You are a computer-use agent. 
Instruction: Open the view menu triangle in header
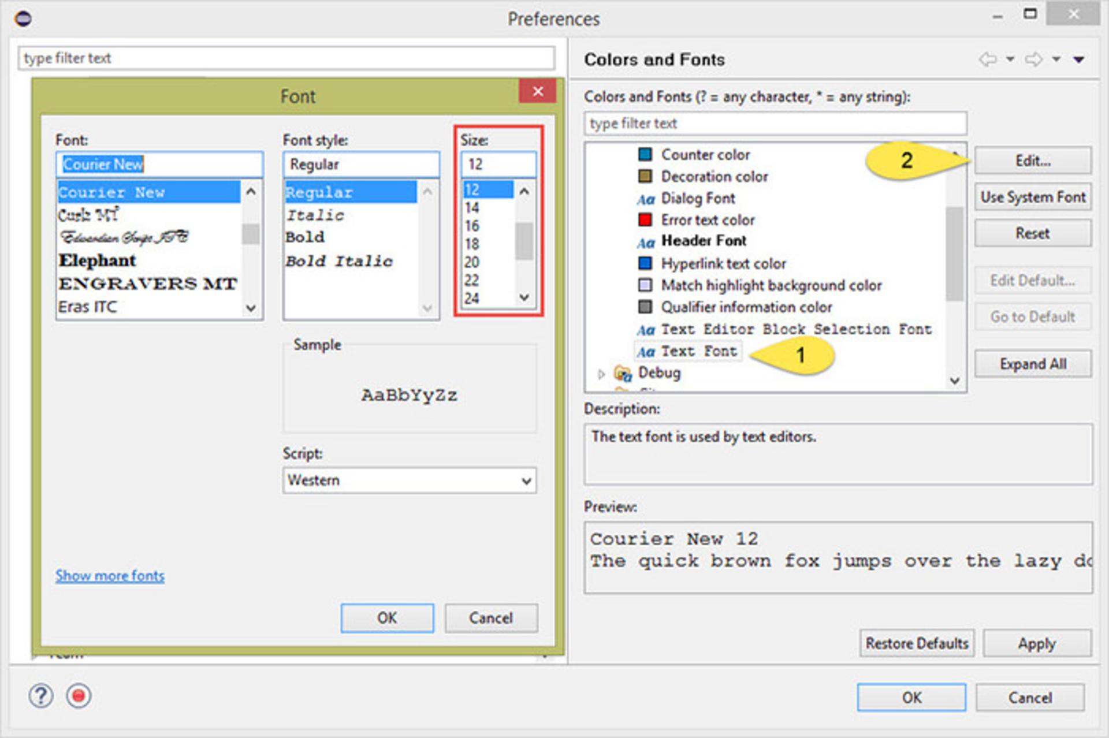pyautogui.click(x=1078, y=59)
